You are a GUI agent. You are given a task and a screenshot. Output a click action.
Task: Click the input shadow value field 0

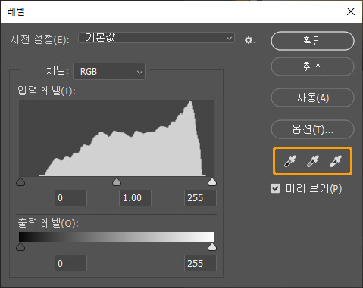pyautogui.click(x=70, y=198)
